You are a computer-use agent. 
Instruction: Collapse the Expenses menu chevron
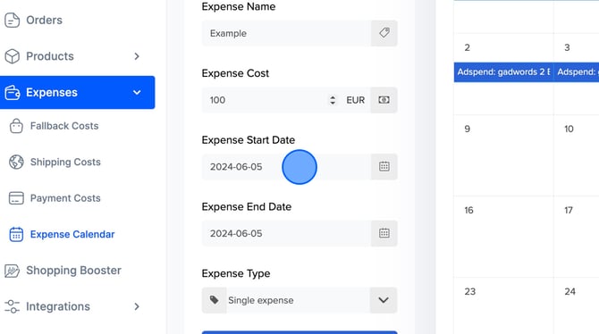[137, 92]
